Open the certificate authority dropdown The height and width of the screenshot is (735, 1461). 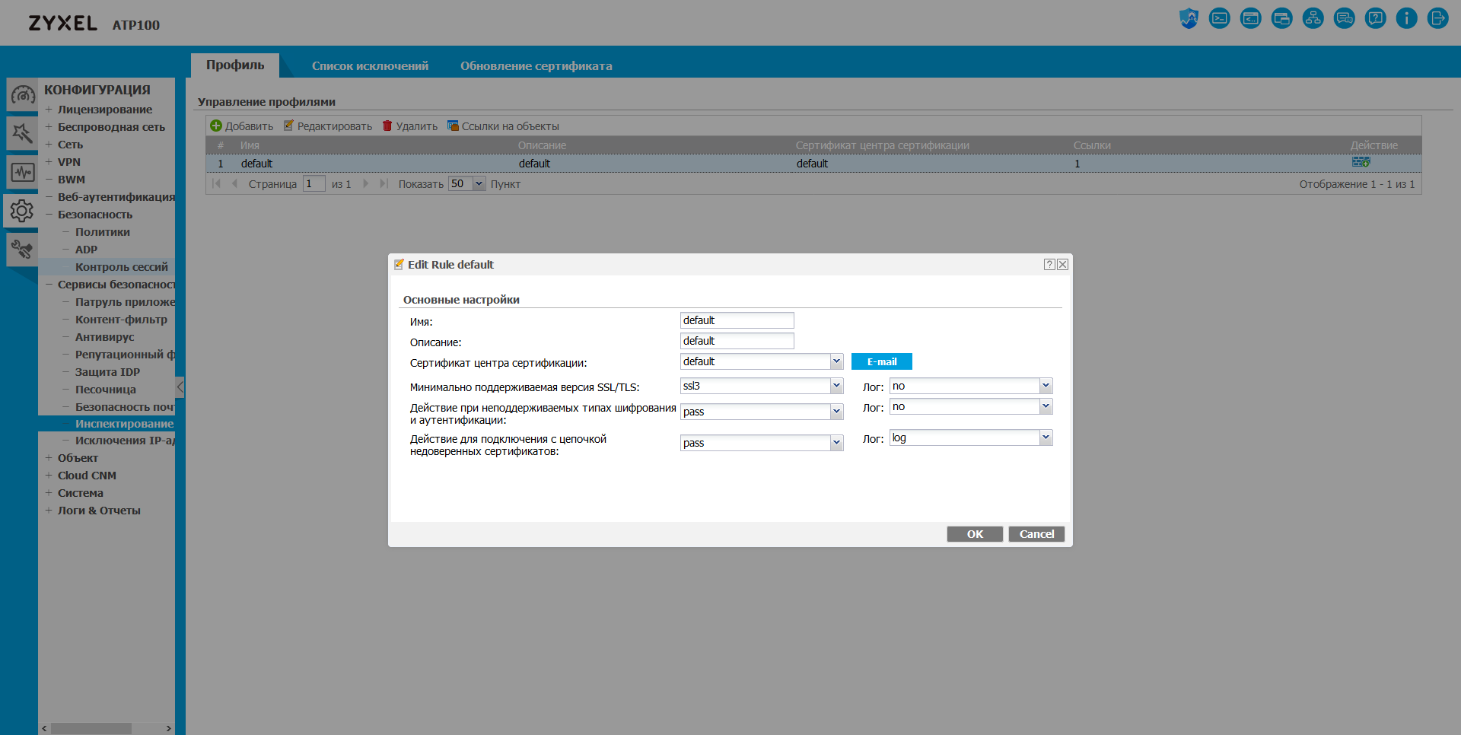(x=836, y=361)
